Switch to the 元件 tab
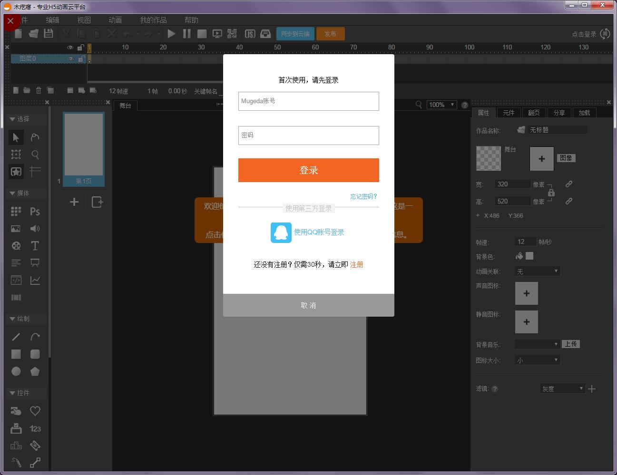 pyautogui.click(x=509, y=113)
